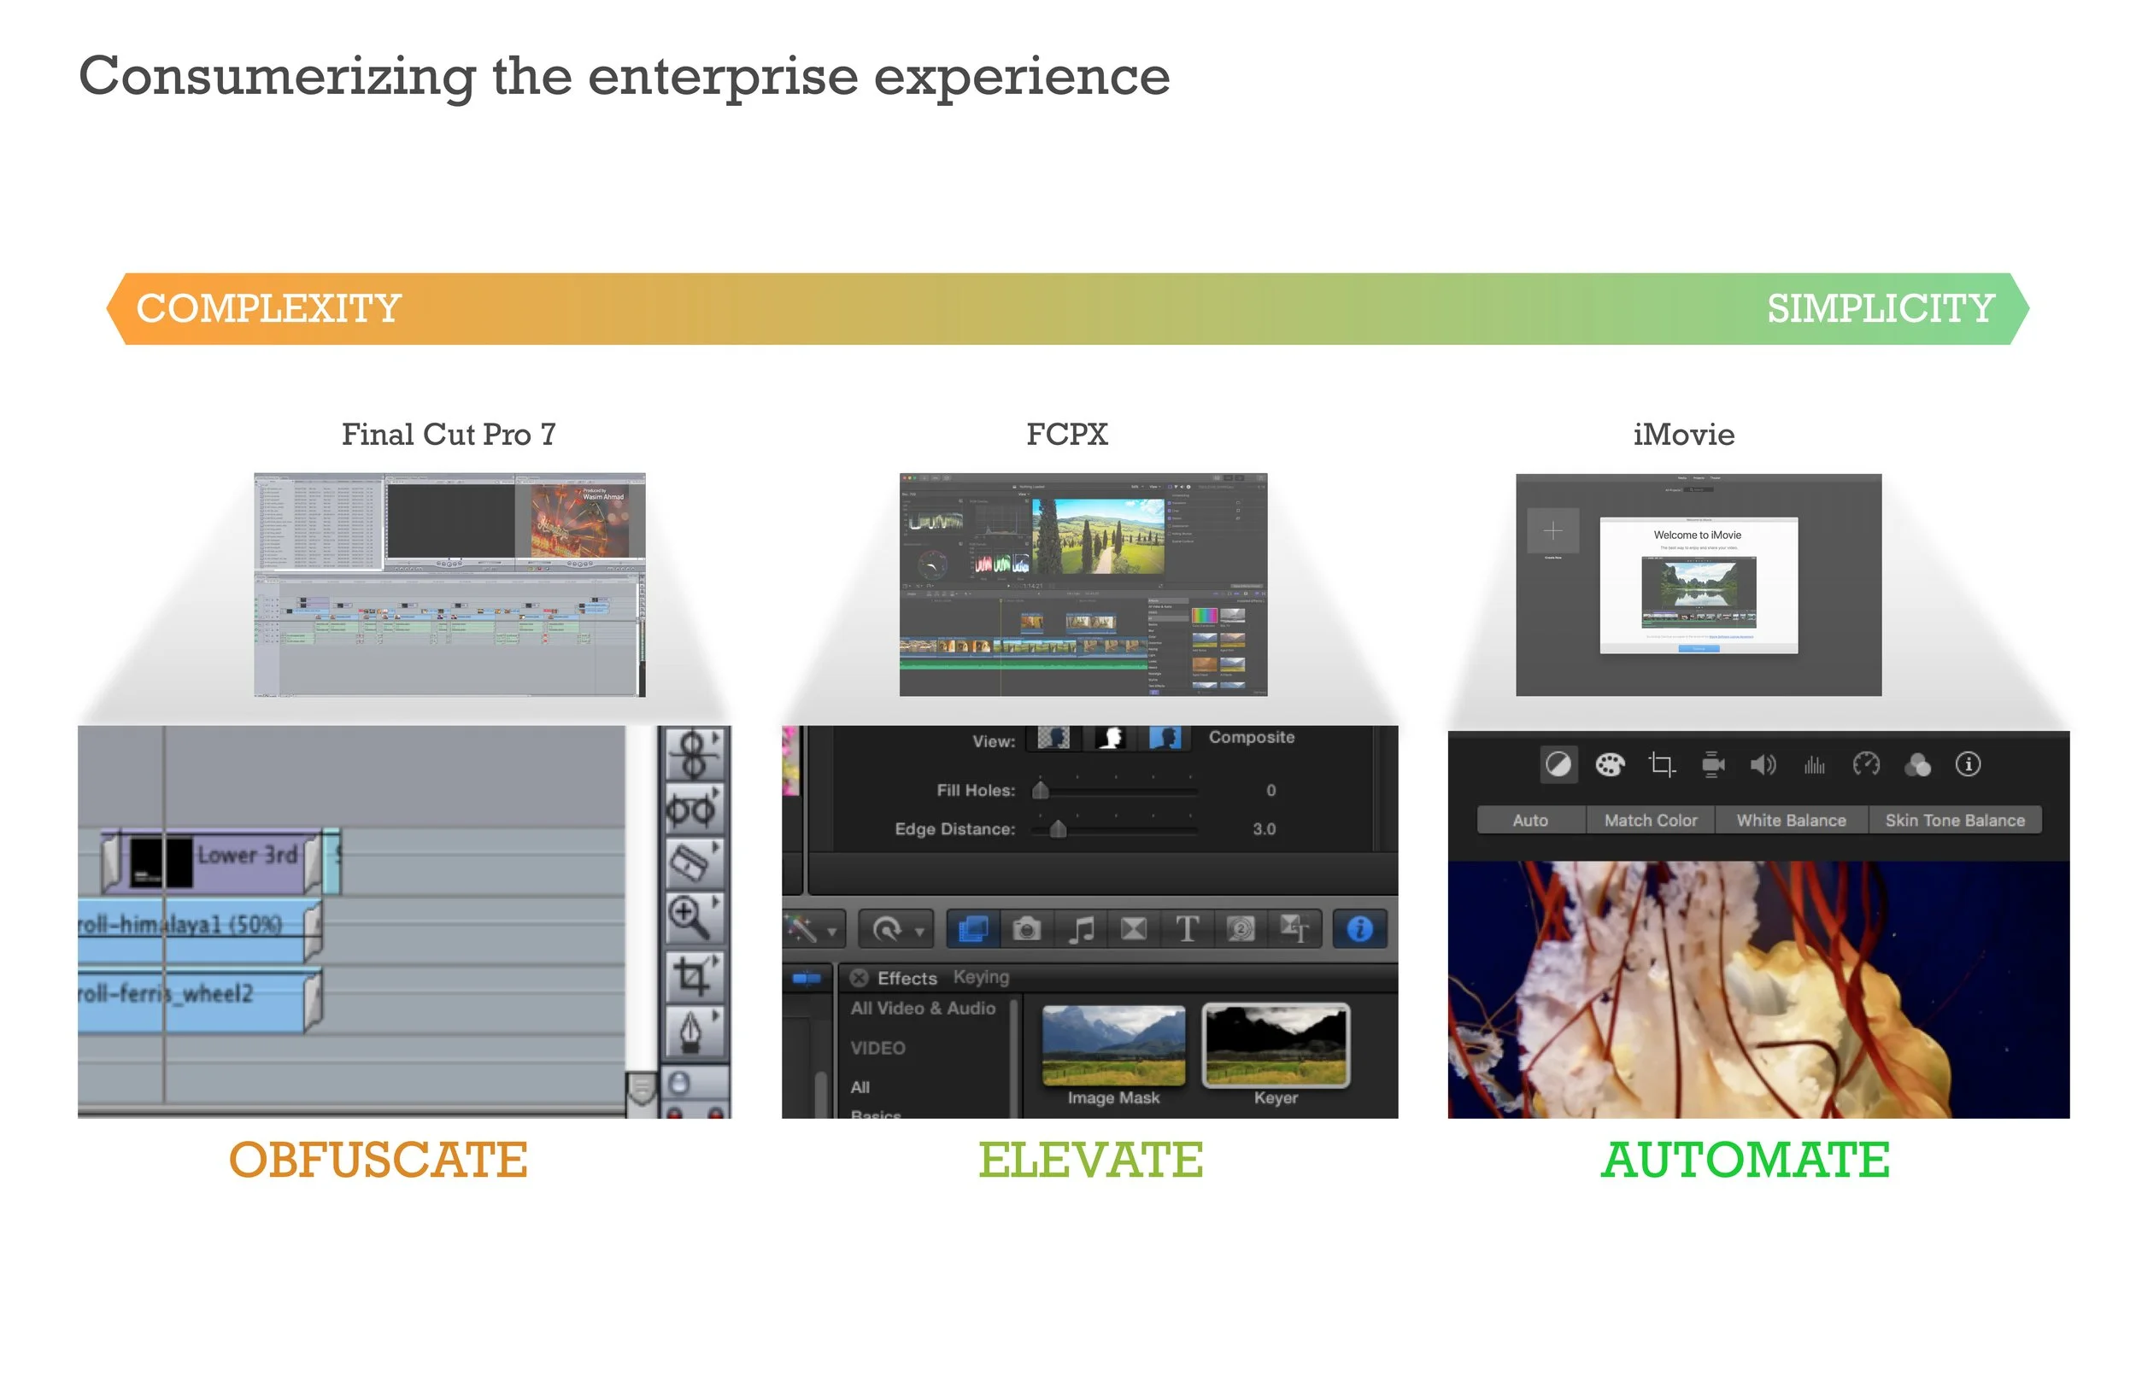The height and width of the screenshot is (1386, 2136).
Task: Open the FCPX photos browser camera icon
Action: tap(1026, 929)
